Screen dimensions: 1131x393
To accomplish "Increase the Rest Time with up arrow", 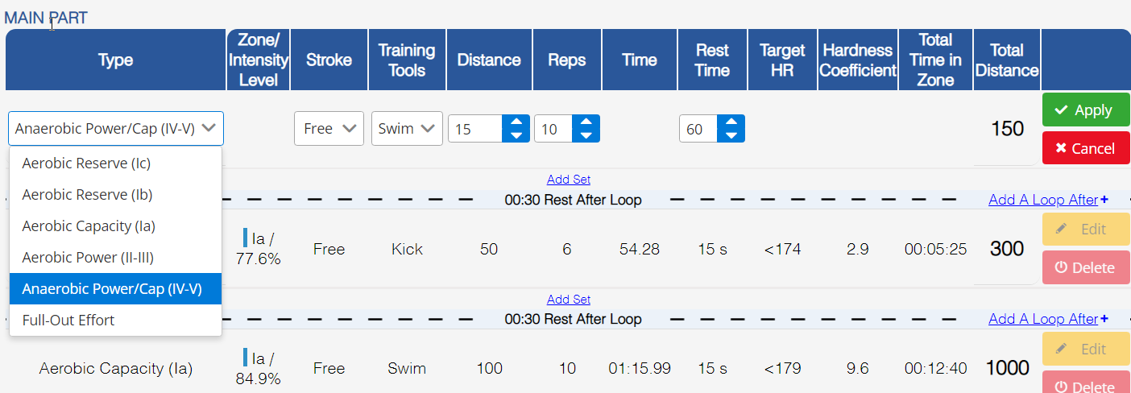I will [x=731, y=122].
